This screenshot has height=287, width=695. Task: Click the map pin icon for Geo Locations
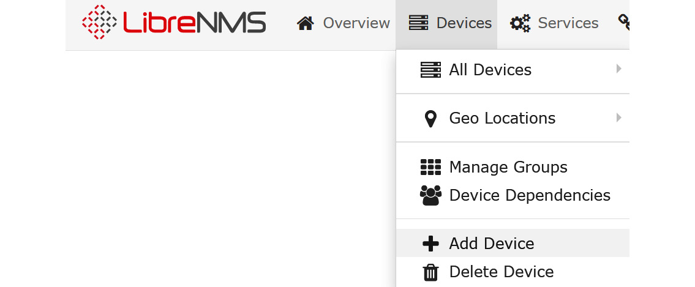(430, 119)
